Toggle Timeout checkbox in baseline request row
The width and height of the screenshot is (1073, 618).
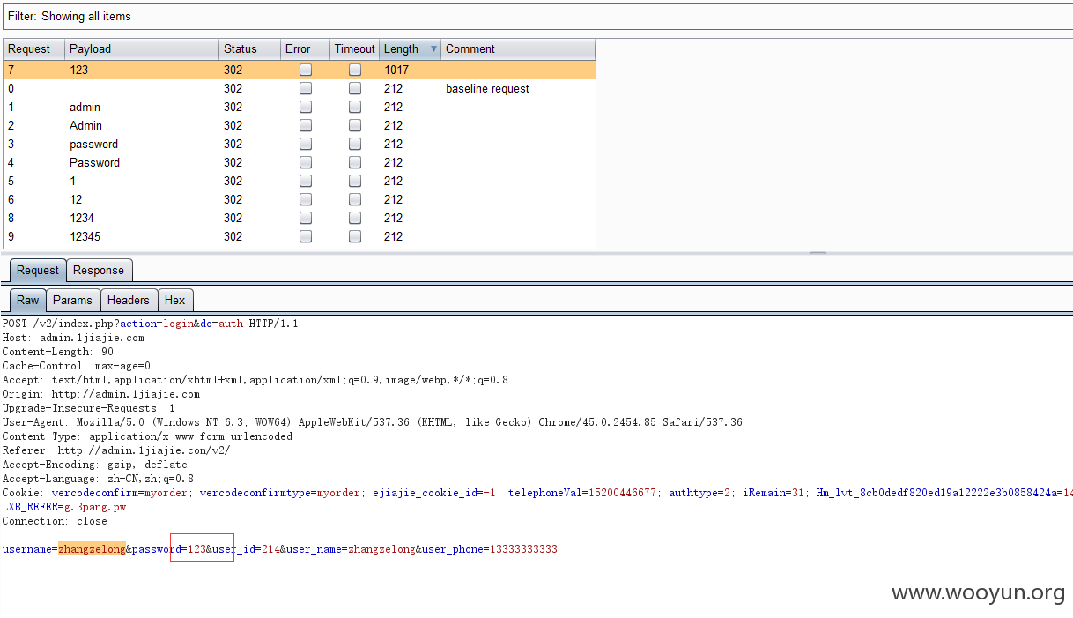(x=355, y=88)
